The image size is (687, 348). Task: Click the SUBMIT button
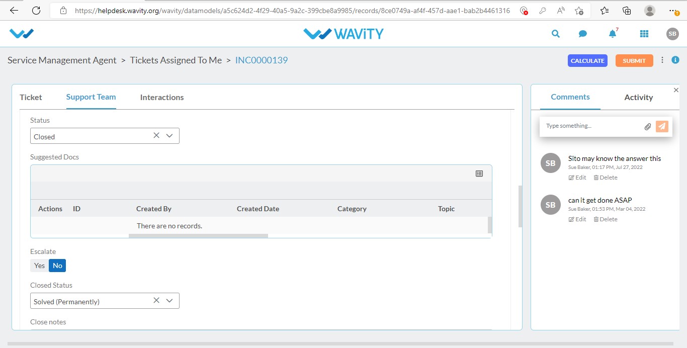click(634, 60)
